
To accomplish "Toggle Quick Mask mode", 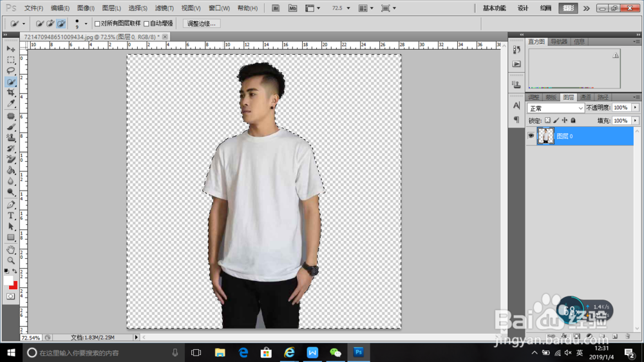I will pos(11,296).
